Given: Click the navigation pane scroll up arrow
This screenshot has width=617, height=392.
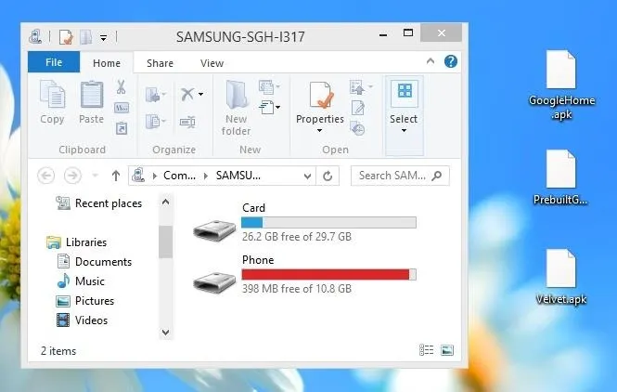Looking at the screenshot, I should tap(166, 203).
